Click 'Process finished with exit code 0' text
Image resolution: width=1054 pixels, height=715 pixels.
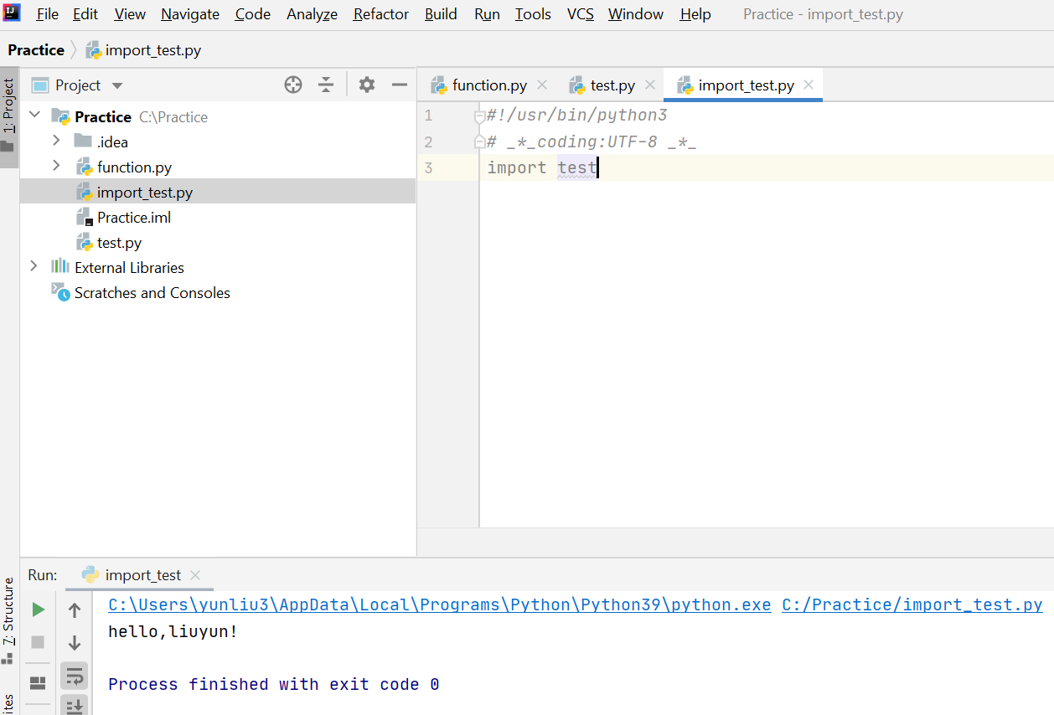click(274, 684)
